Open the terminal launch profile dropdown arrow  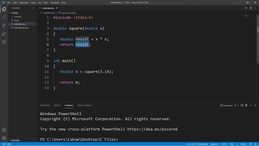238,105
